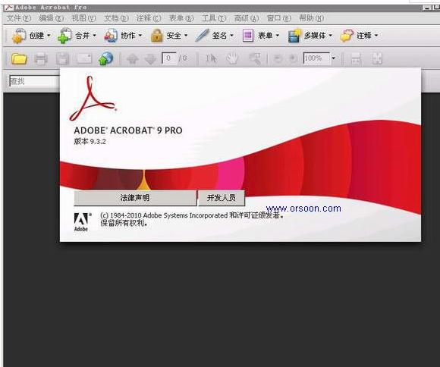Image resolution: width=440 pixels, height=367 pixels.
Task: Open the File (文件) menu
Action: point(19,18)
